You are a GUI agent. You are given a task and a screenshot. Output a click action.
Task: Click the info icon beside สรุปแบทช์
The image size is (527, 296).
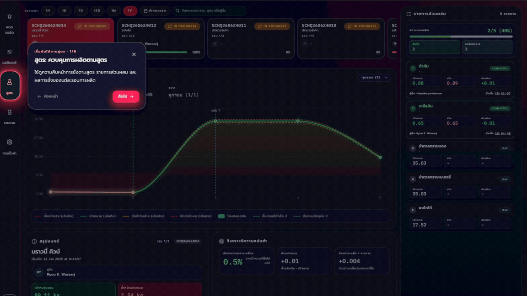coord(34,241)
